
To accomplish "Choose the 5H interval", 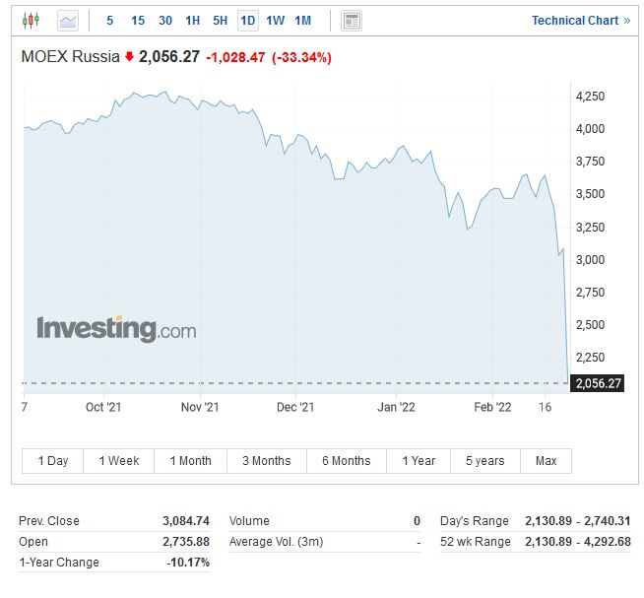I will (x=221, y=20).
